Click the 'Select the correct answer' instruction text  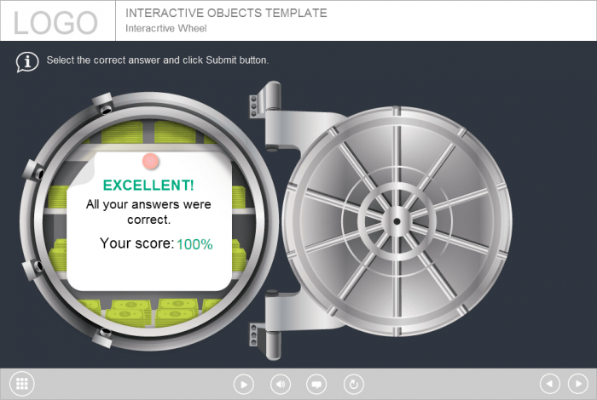click(x=158, y=60)
